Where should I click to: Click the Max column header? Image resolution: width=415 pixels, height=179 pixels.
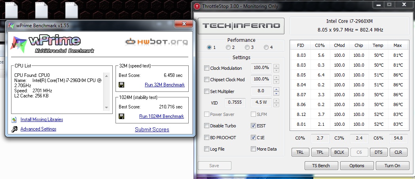(x=398, y=45)
